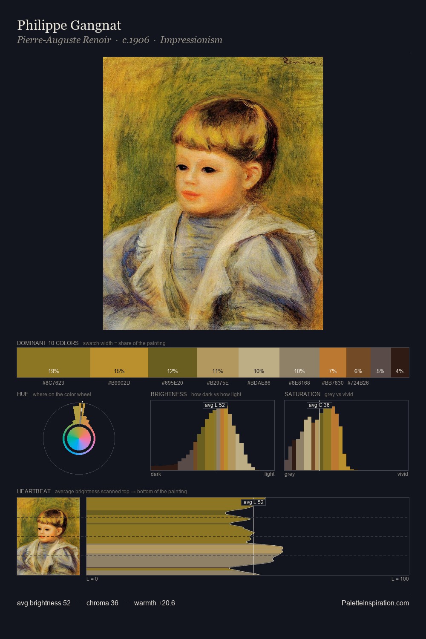Image resolution: width=426 pixels, height=639 pixels.
Task: Click the 'dark' axis label under Brightness
Action: (x=156, y=474)
